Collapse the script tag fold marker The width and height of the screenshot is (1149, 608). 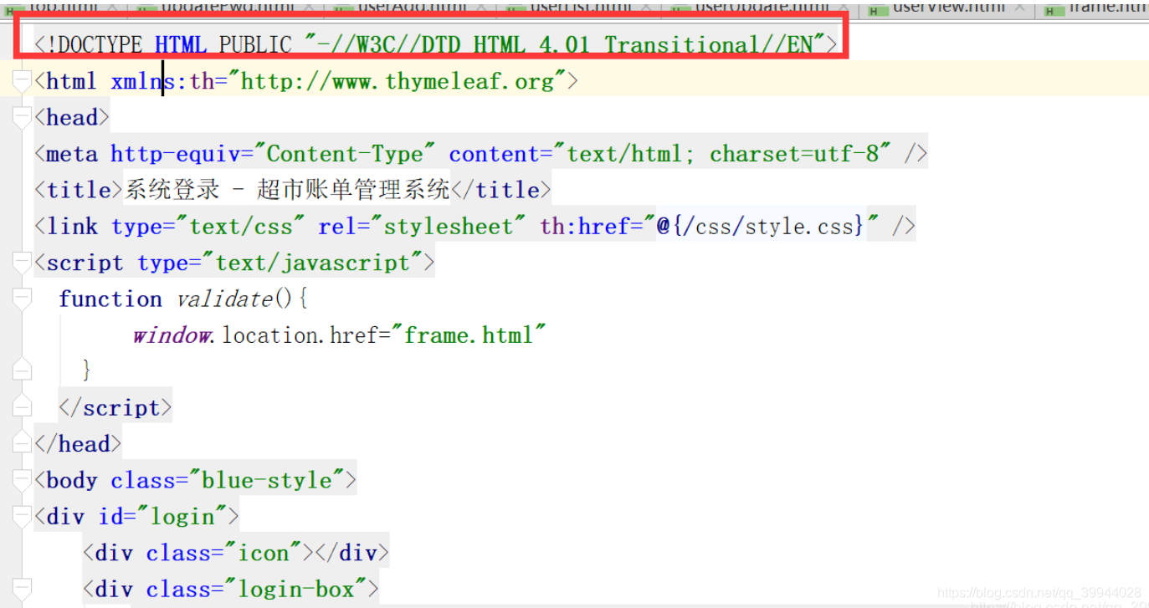(x=22, y=263)
